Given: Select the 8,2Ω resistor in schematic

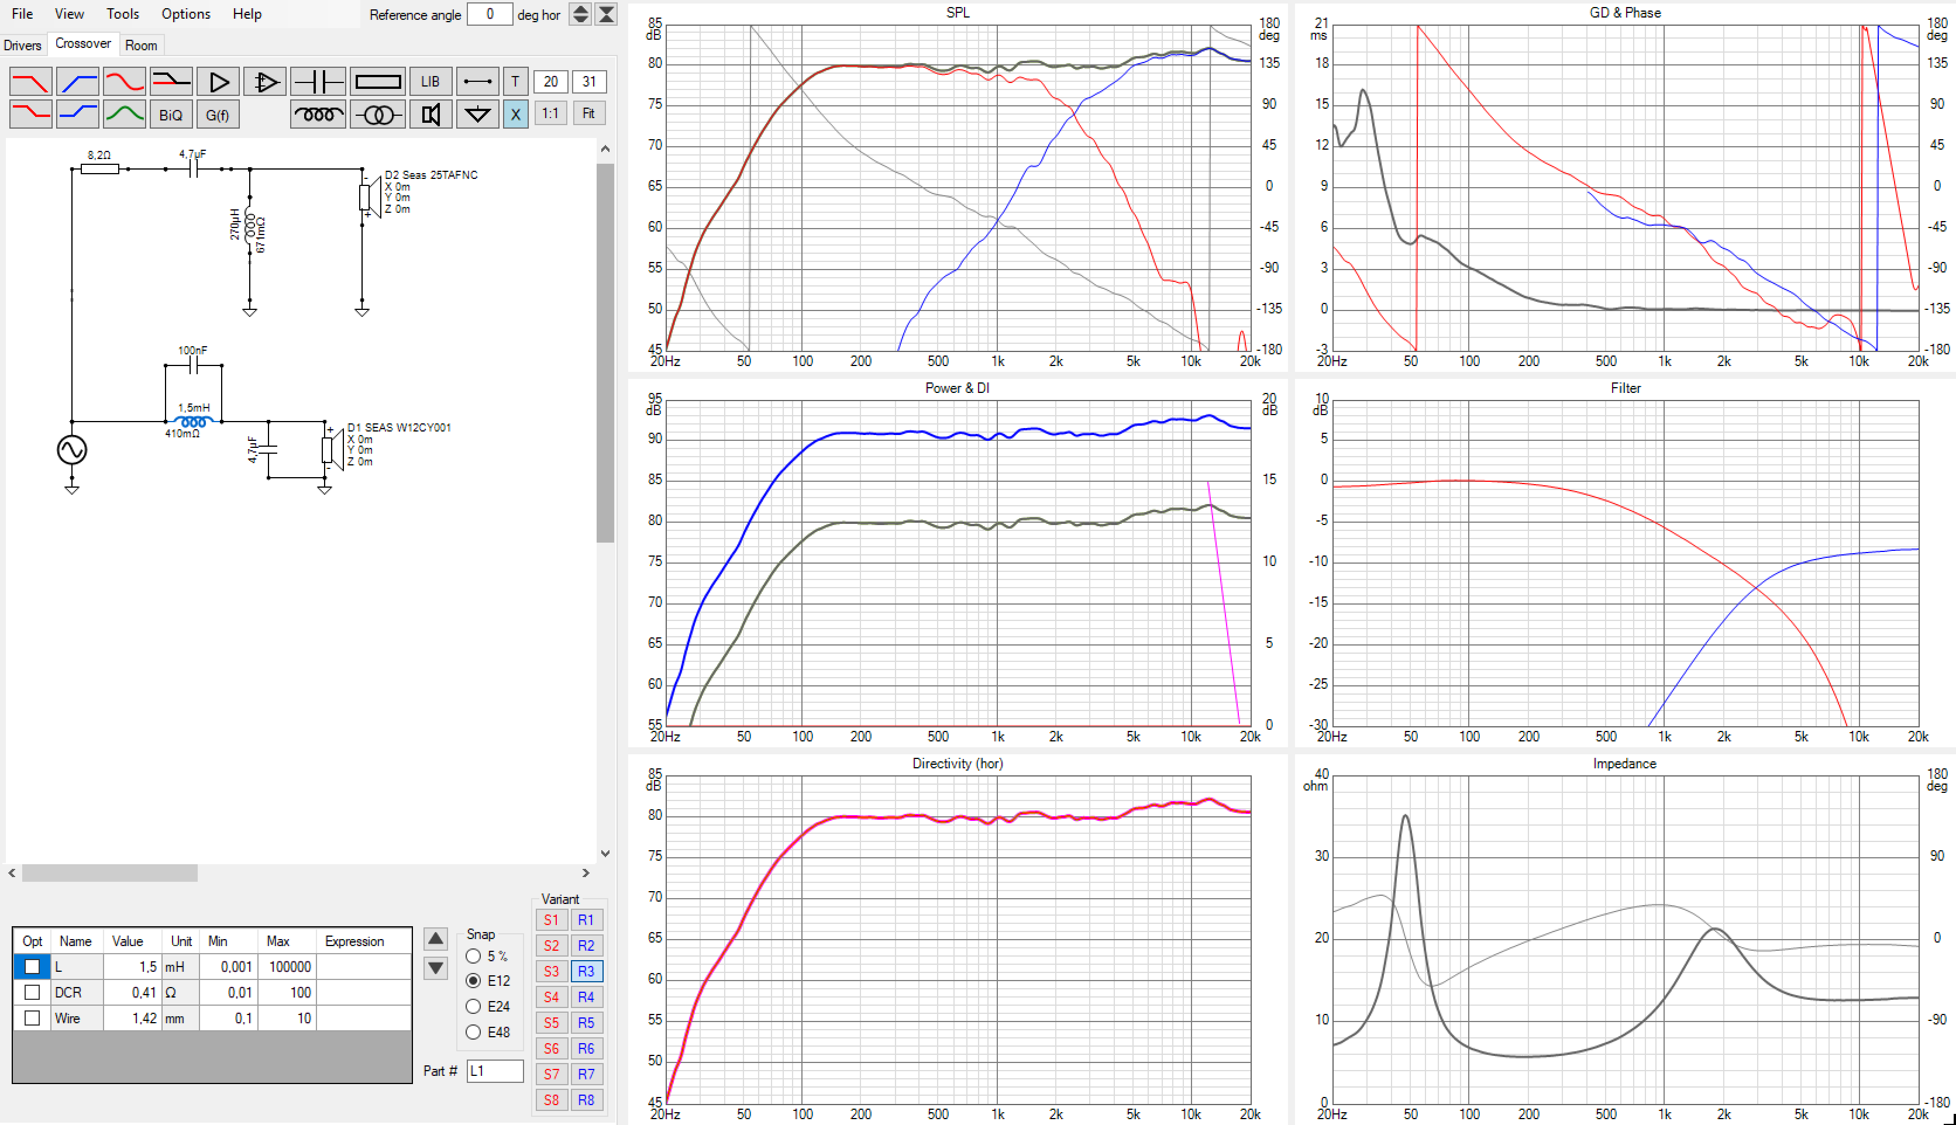Looking at the screenshot, I should (x=99, y=168).
